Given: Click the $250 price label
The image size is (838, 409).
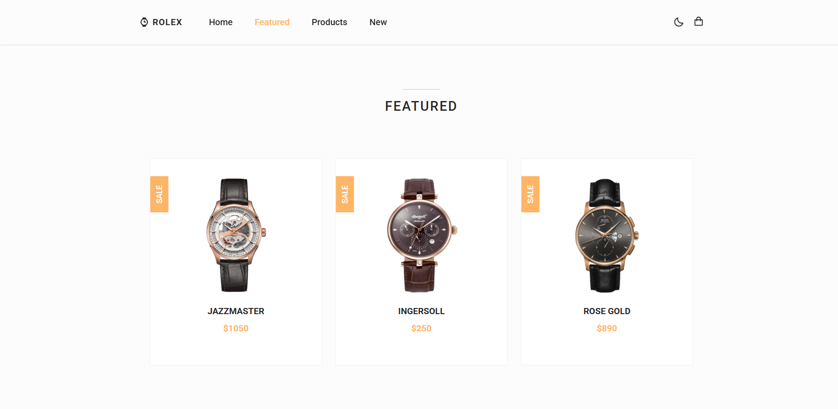Looking at the screenshot, I should pos(421,328).
